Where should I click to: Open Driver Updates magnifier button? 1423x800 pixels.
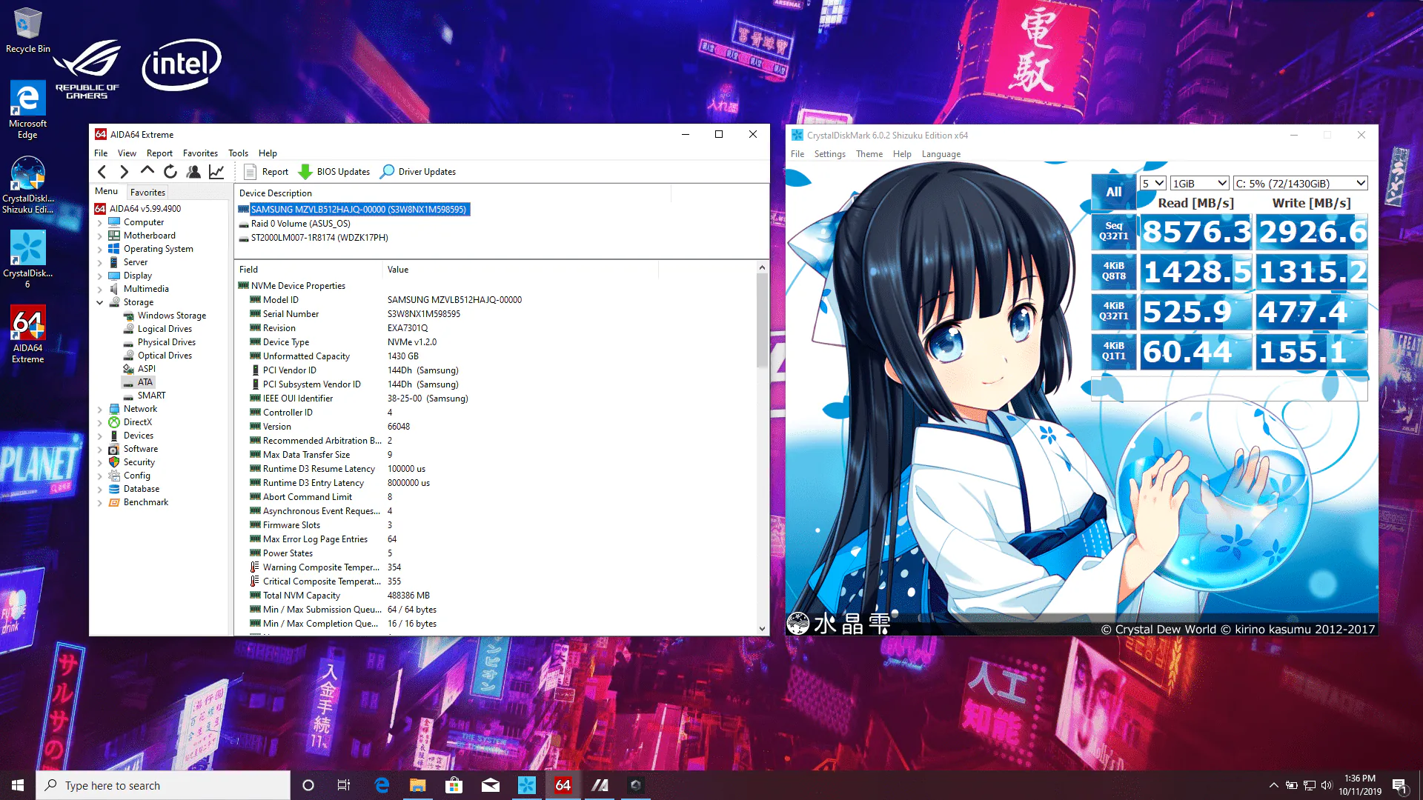418,172
